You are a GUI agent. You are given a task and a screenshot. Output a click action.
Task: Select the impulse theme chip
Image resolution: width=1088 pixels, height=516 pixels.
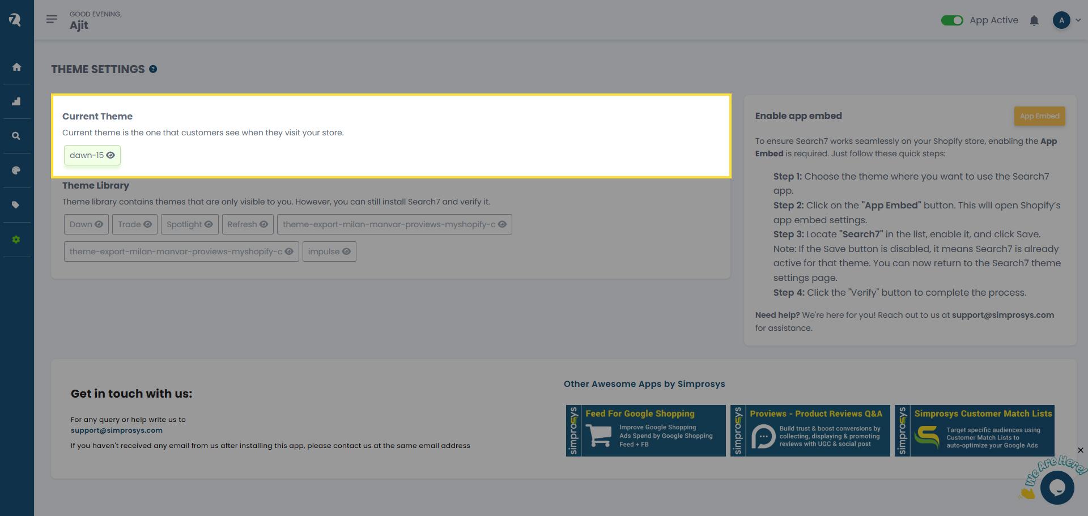(x=329, y=251)
